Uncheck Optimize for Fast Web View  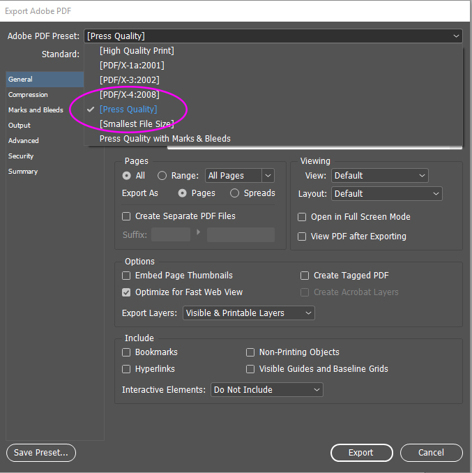click(126, 292)
